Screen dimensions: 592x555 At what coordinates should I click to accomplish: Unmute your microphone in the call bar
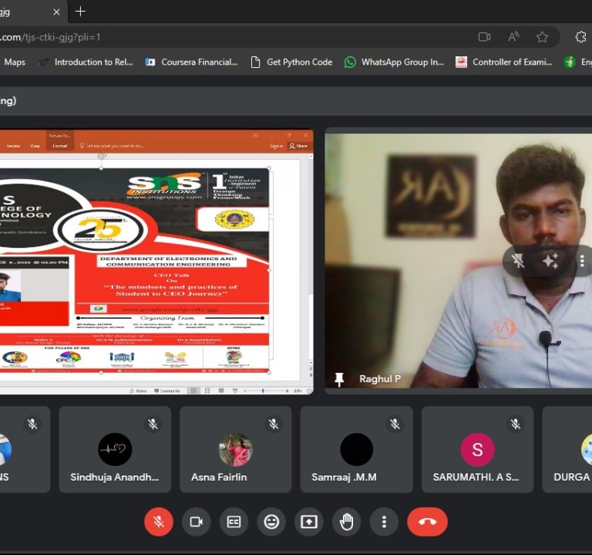pos(159,522)
